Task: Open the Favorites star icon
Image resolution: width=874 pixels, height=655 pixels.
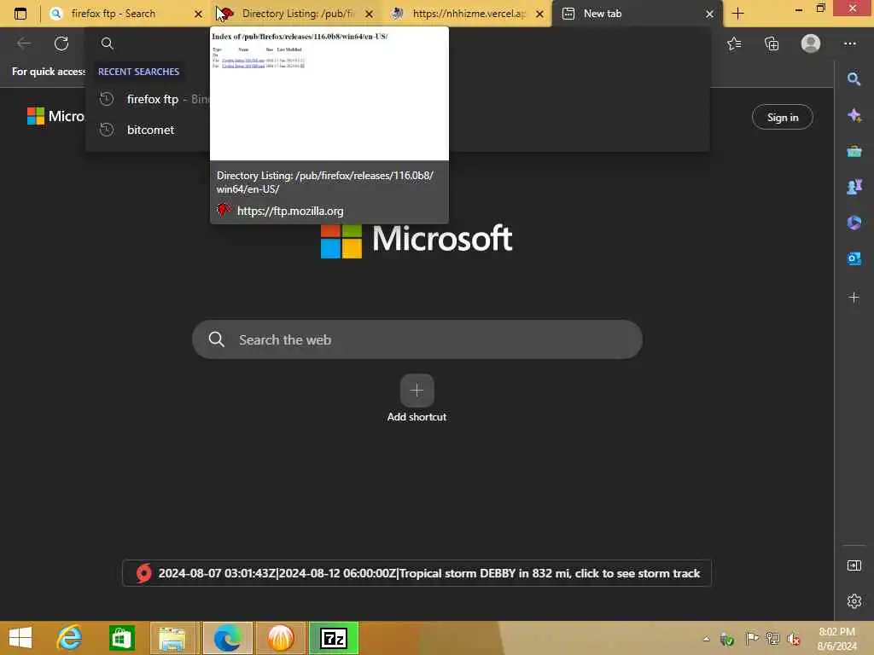Action: (734, 43)
